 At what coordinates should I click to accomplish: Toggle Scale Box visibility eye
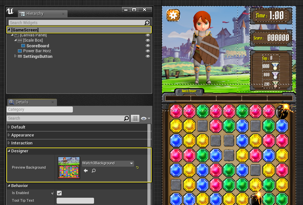coord(148,40)
